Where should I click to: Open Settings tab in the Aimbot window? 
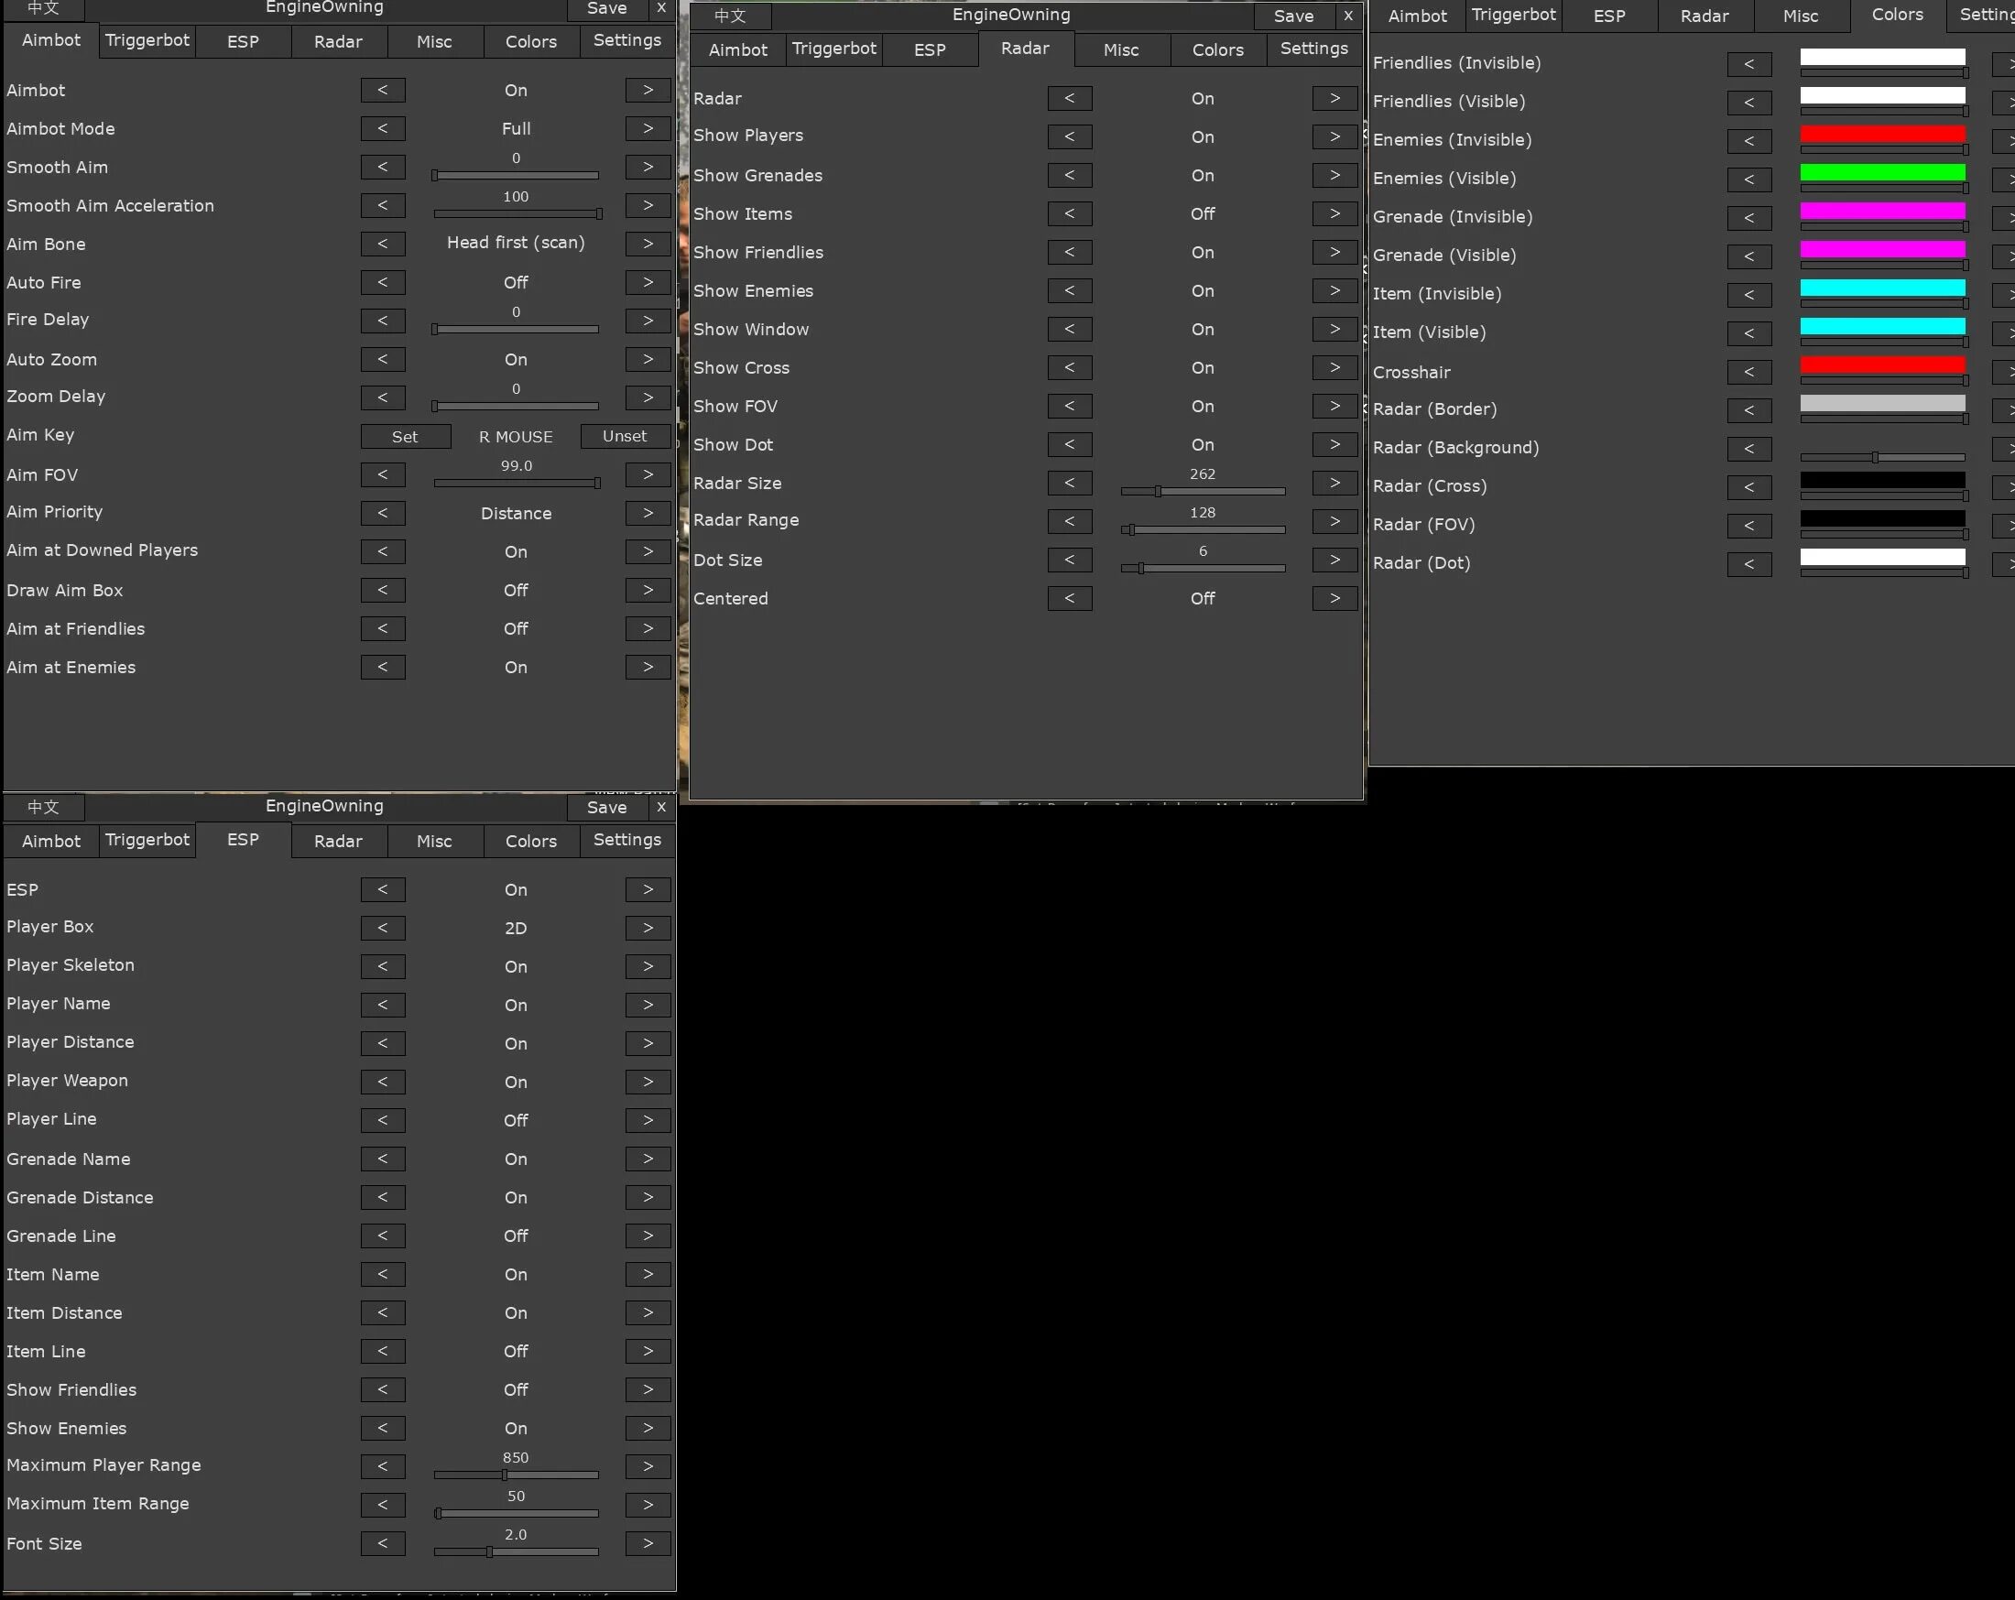(x=627, y=40)
